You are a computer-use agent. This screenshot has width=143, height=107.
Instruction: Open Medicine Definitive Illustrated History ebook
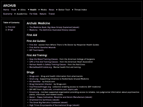click(52, 30)
